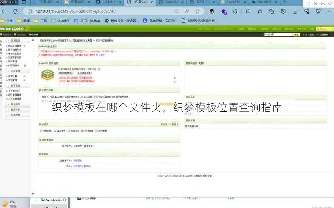
Task: Open browser history icon
Action: (x=283, y=11)
